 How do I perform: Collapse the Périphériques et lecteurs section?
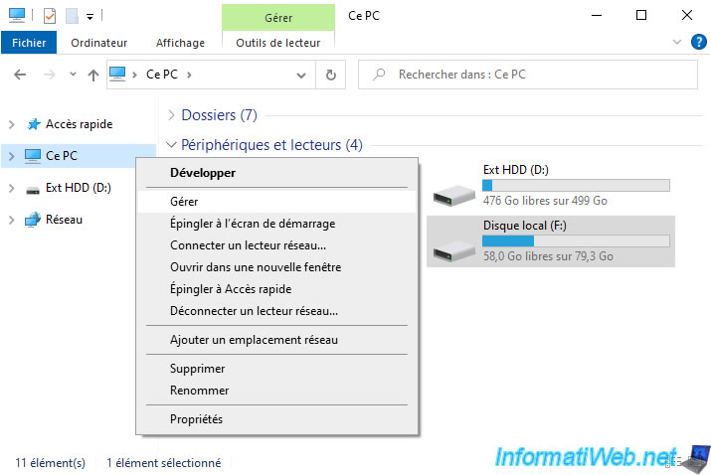pos(171,145)
